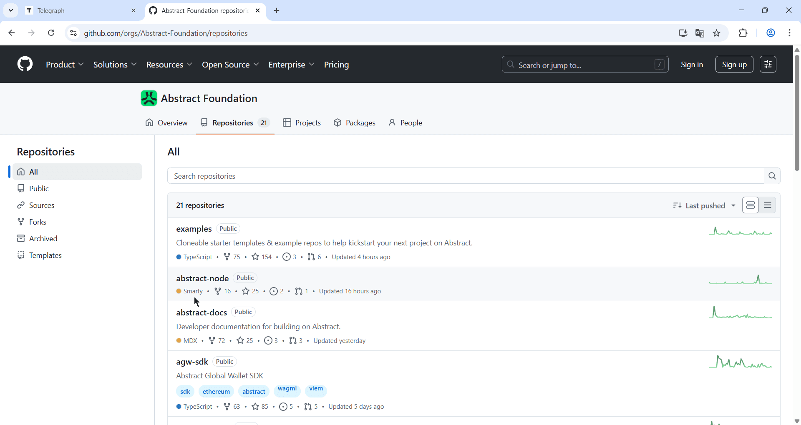This screenshot has width=801, height=425.
Task: Select the Repositories tab
Action: tap(235, 123)
